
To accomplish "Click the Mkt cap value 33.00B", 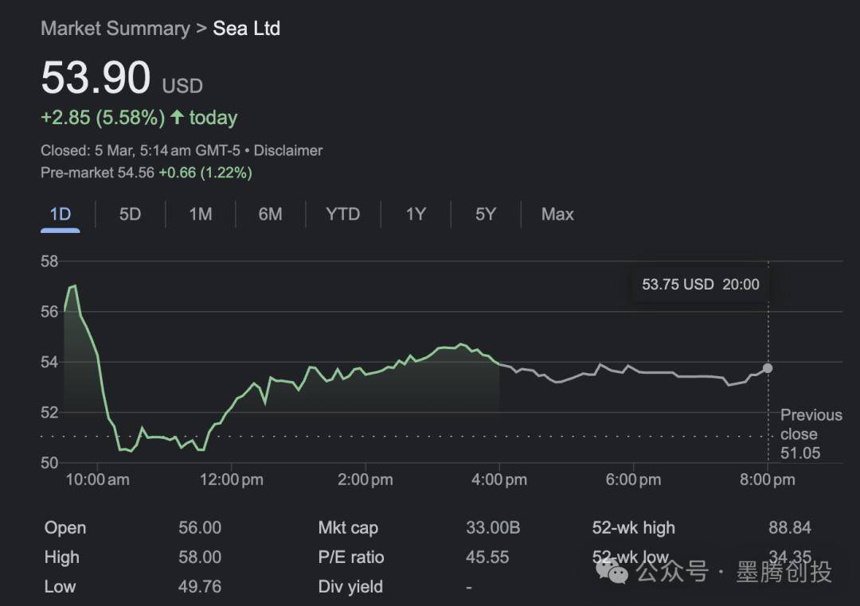I will [492, 528].
